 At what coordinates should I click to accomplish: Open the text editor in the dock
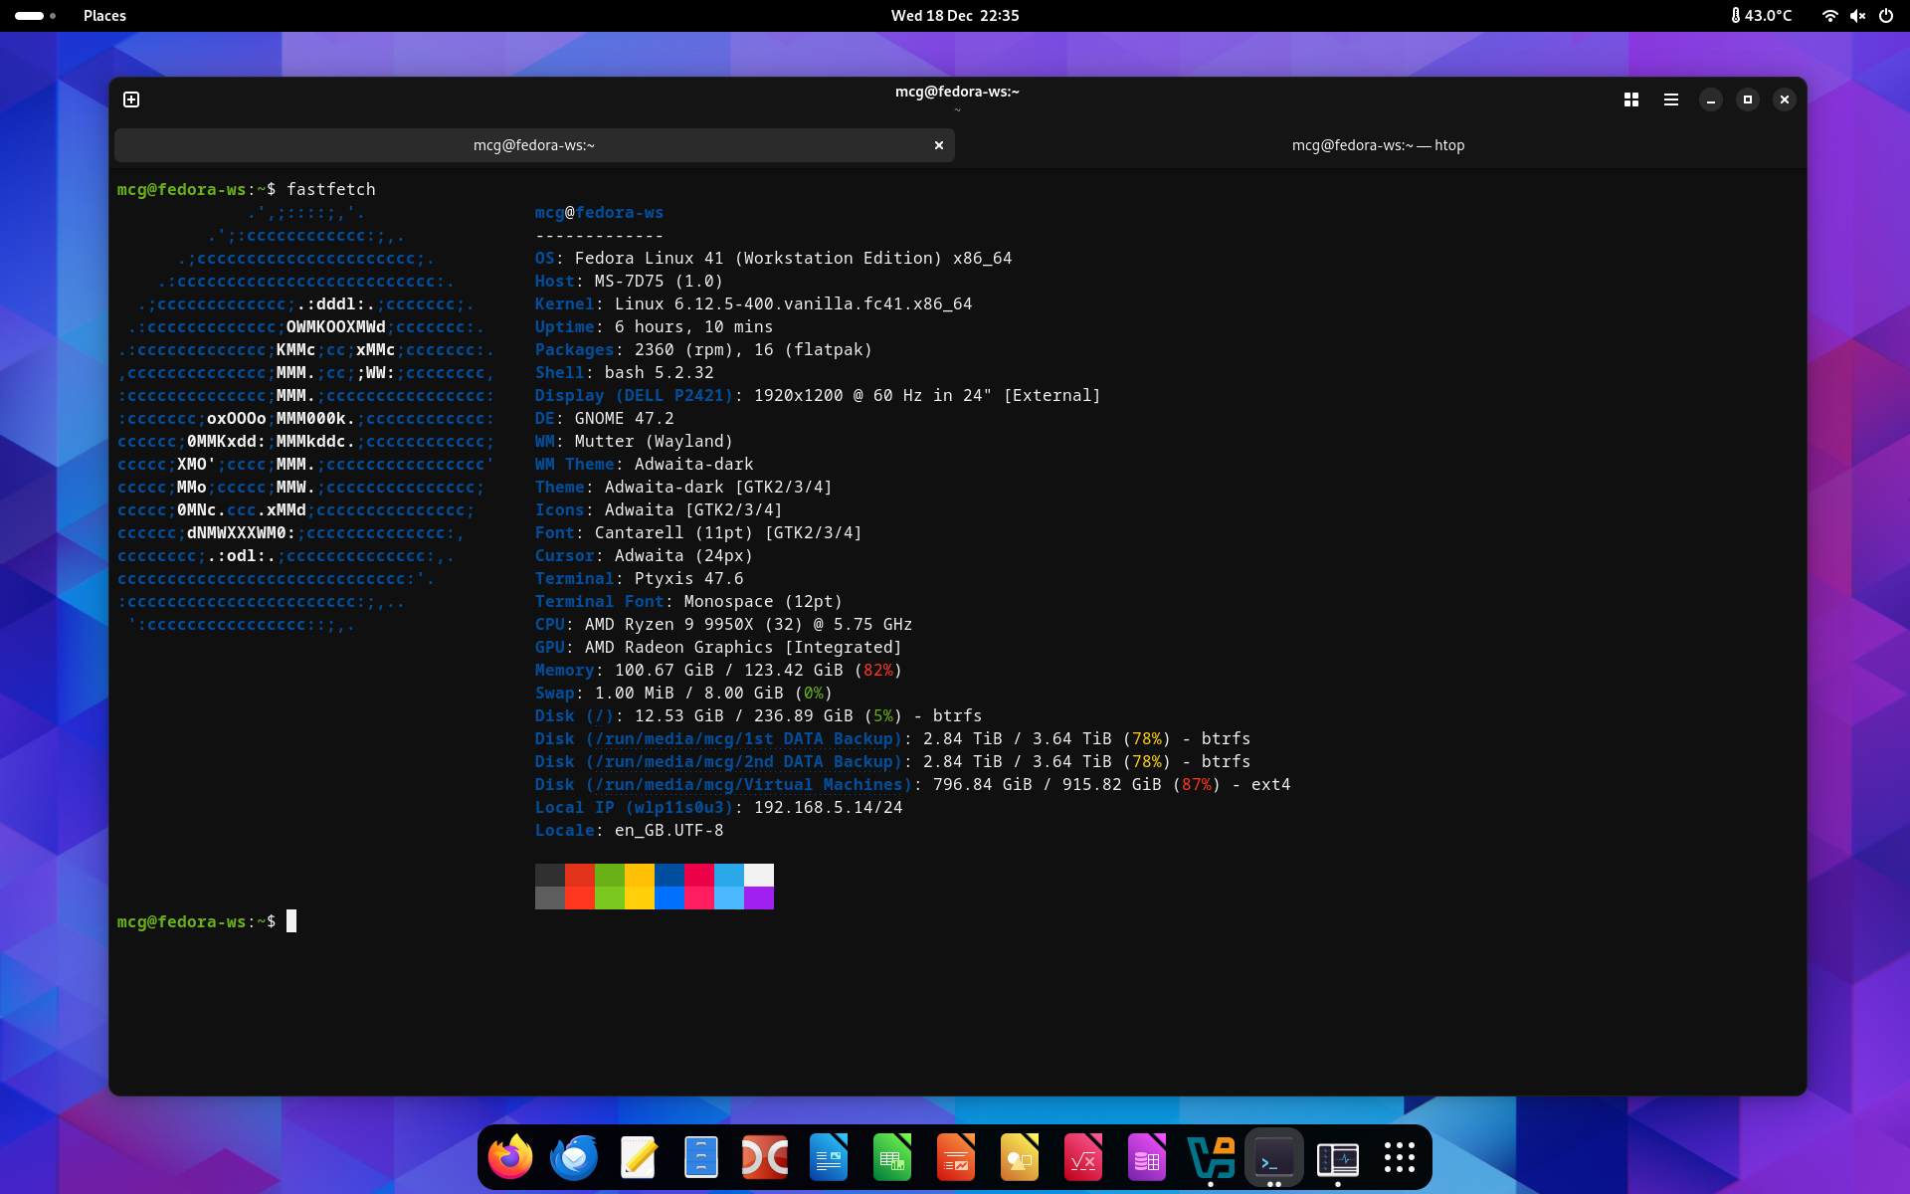coord(638,1157)
